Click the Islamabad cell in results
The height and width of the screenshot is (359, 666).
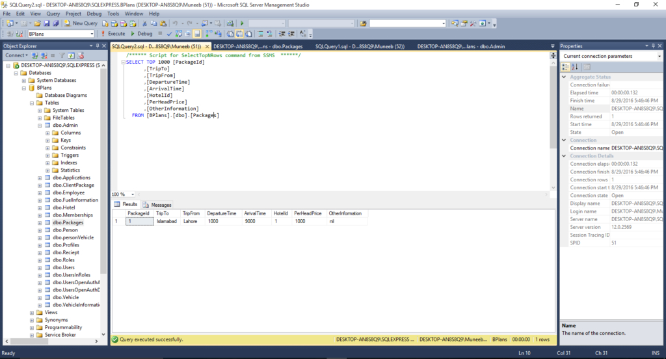(x=166, y=221)
